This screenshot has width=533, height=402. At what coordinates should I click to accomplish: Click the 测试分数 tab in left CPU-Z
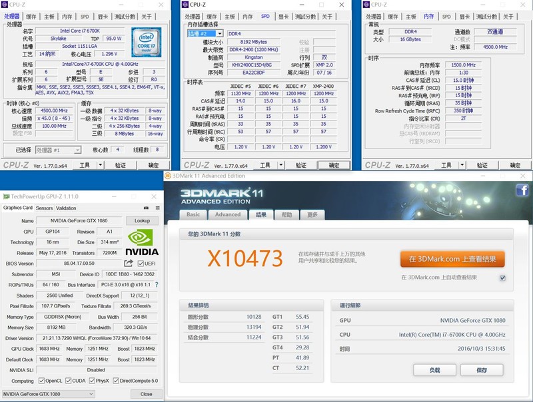(x=125, y=16)
